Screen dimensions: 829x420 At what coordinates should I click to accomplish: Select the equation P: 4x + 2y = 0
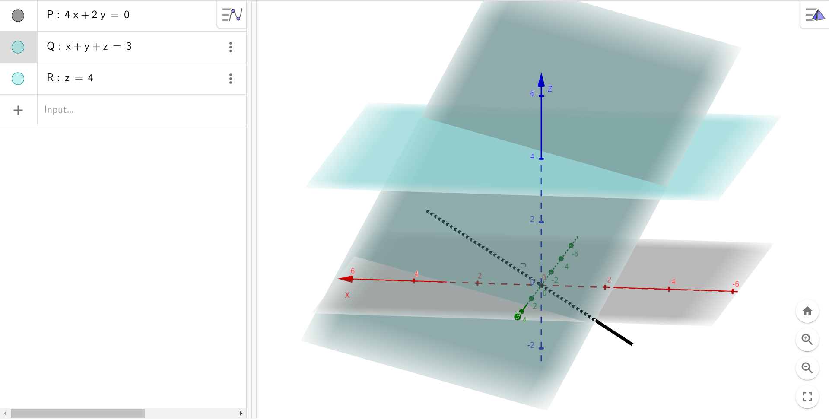88,15
